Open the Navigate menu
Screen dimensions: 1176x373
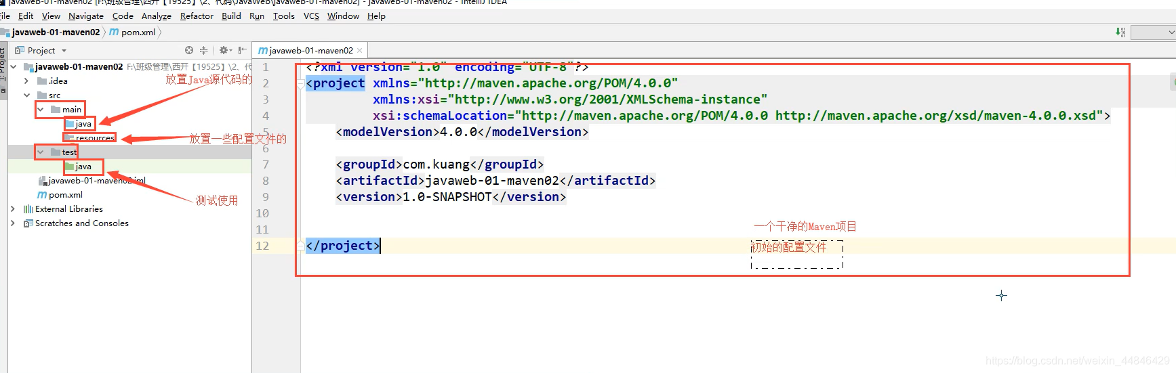(86, 16)
